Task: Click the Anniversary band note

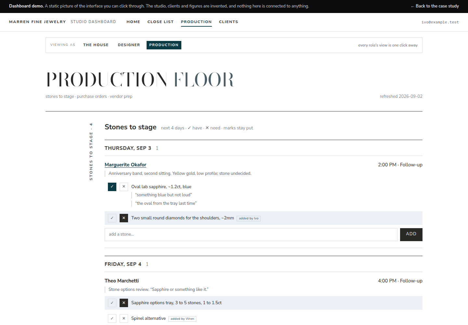Action: coord(180,174)
